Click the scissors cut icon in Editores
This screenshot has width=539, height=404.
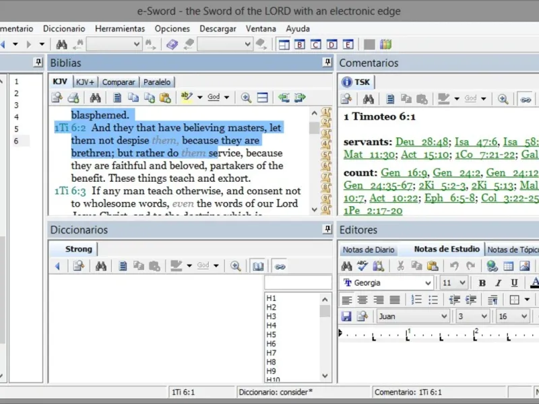(x=400, y=265)
